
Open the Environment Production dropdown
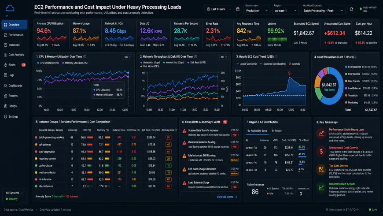pos(257,11)
